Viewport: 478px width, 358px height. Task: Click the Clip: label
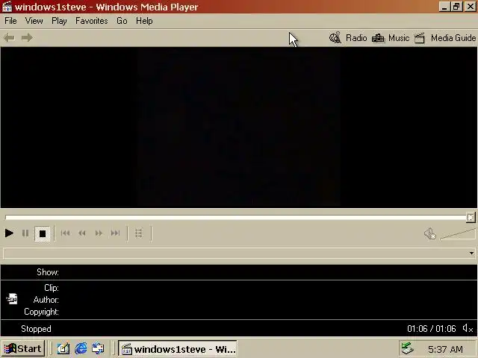[52, 288]
